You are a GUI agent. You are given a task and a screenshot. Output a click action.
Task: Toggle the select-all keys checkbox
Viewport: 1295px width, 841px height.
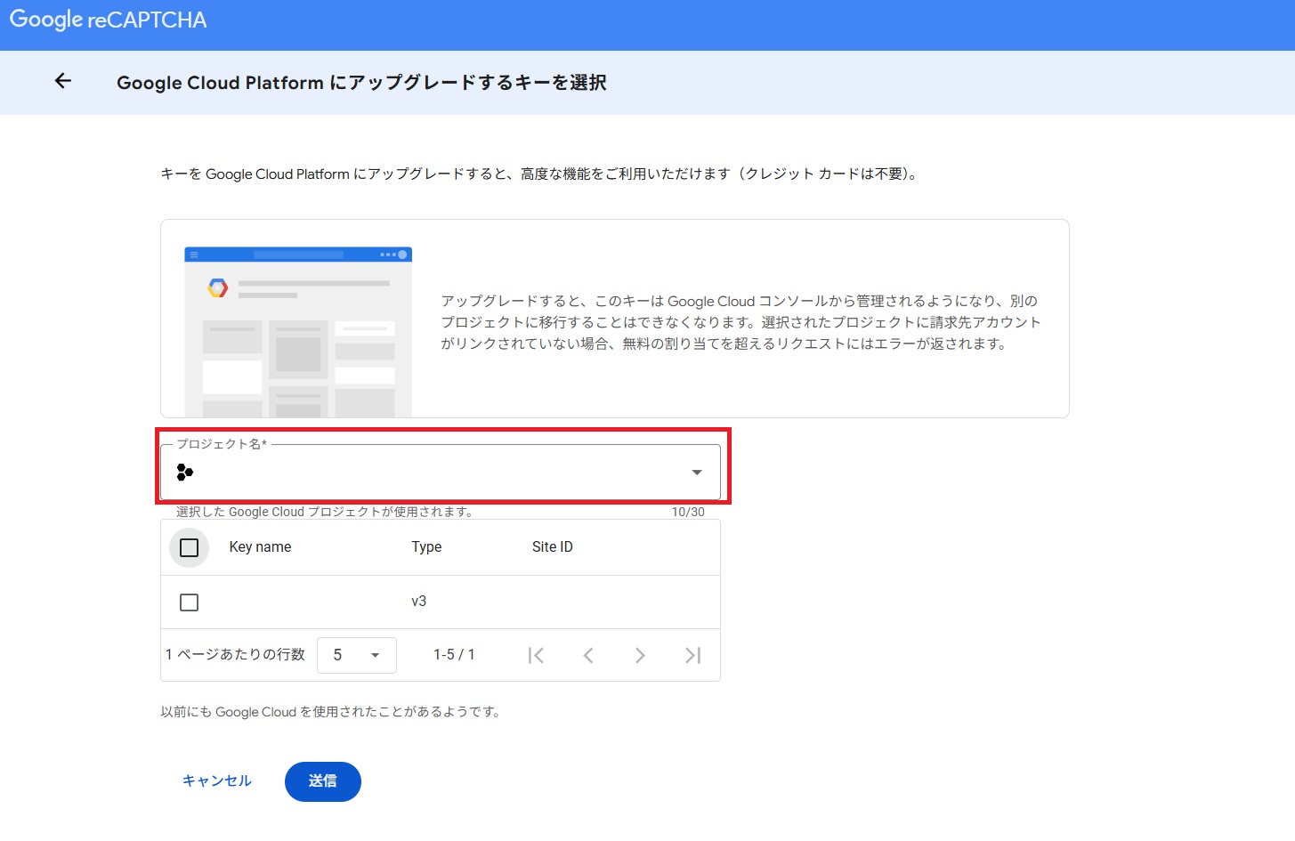pos(189,547)
